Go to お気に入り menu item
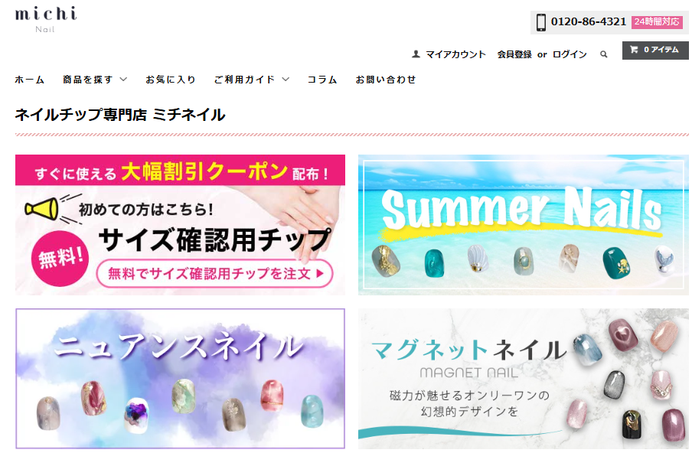The height and width of the screenshot is (453, 692). pyautogui.click(x=171, y=80)
